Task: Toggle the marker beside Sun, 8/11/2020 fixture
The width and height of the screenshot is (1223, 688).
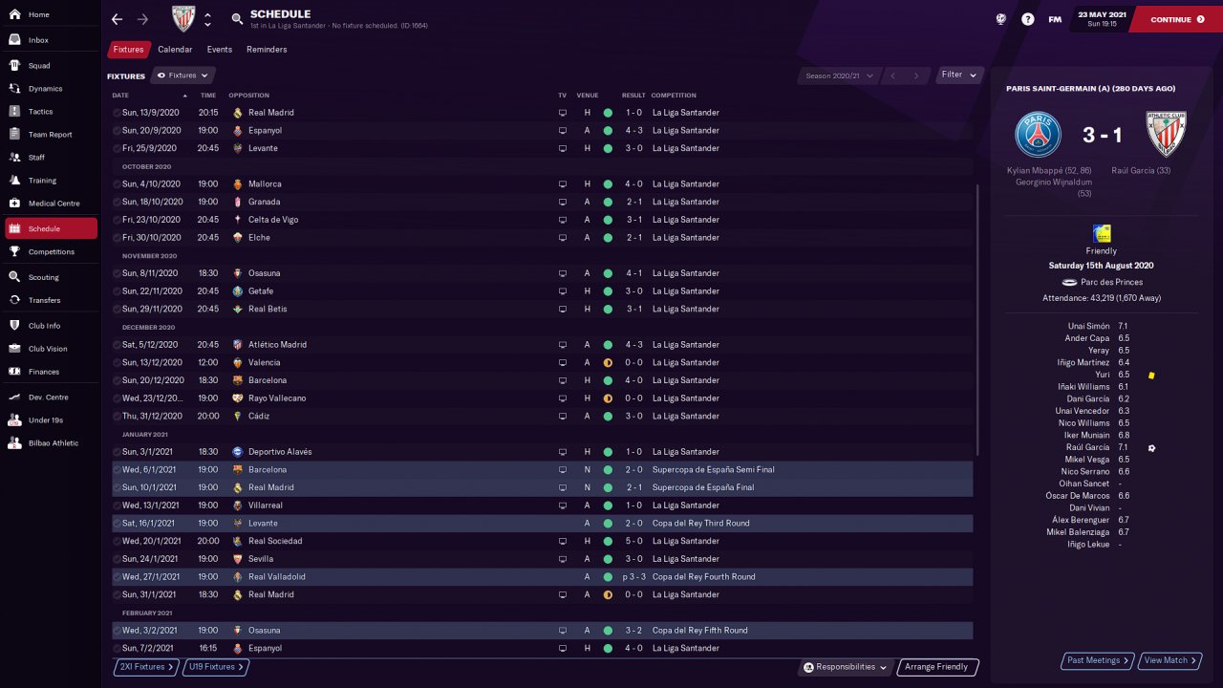Action: tap(117, 273)
